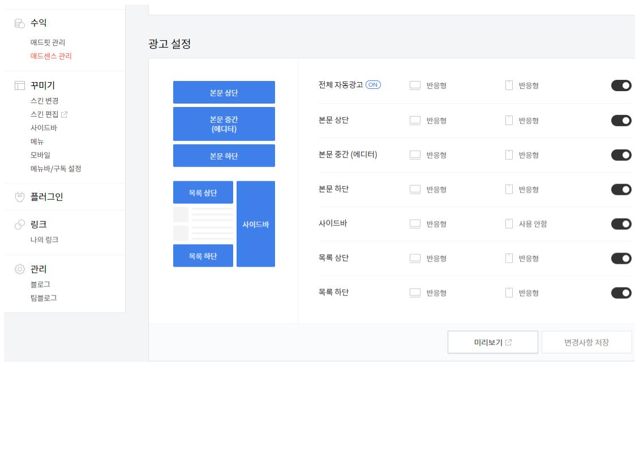Click the 링크 chain icon
Screen dimensions: 635x449
tap(19, 224)
